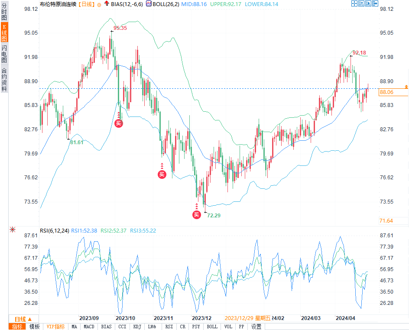Click the orange circle icon after 日线 label
The image size is (409, 330).
pyautogui.click(x=99, y=4)
